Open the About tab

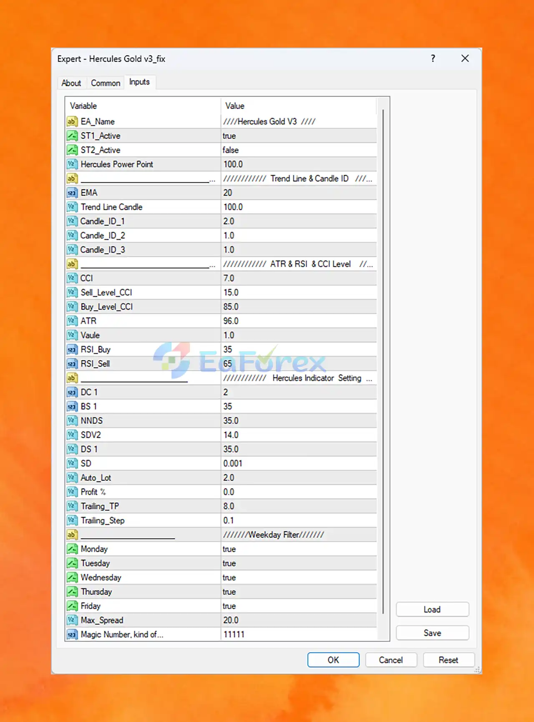[x=71, y=83]
